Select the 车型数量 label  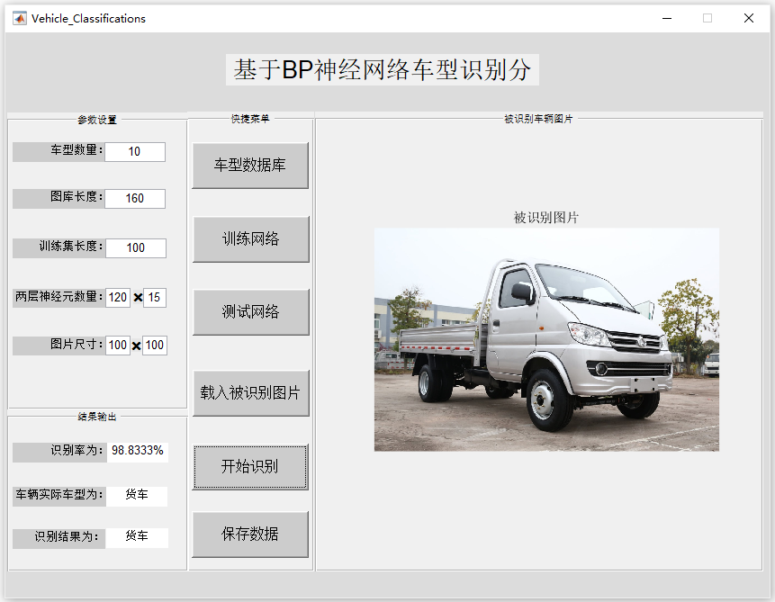click(x=59, y=152)
